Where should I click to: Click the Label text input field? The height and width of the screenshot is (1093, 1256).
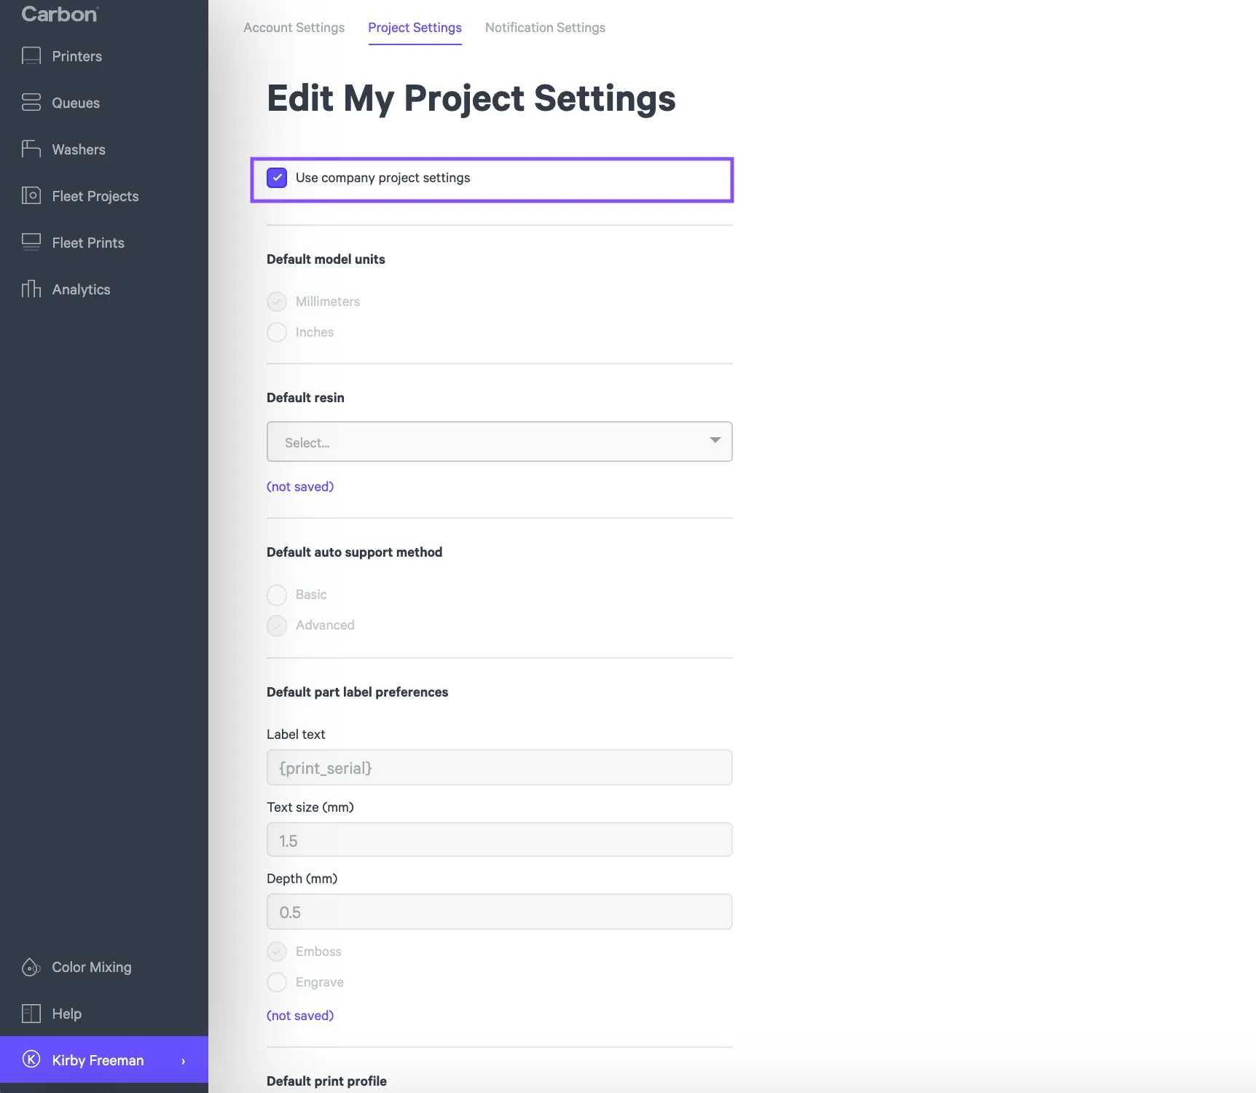pyautogui.click(x=500, y=767)
